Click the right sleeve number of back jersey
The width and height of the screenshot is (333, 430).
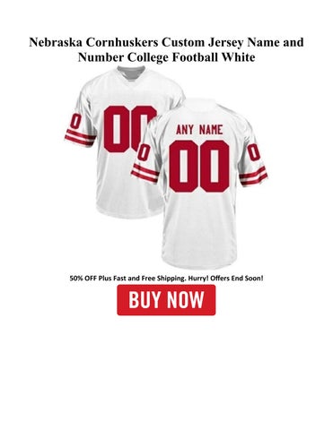[254, 152]
